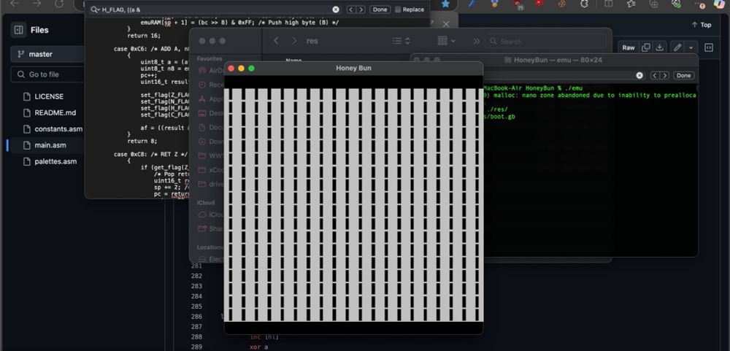730x351 pixels.
Task: Open Finder grouping options dropdown
Action: tap(446, 41)
